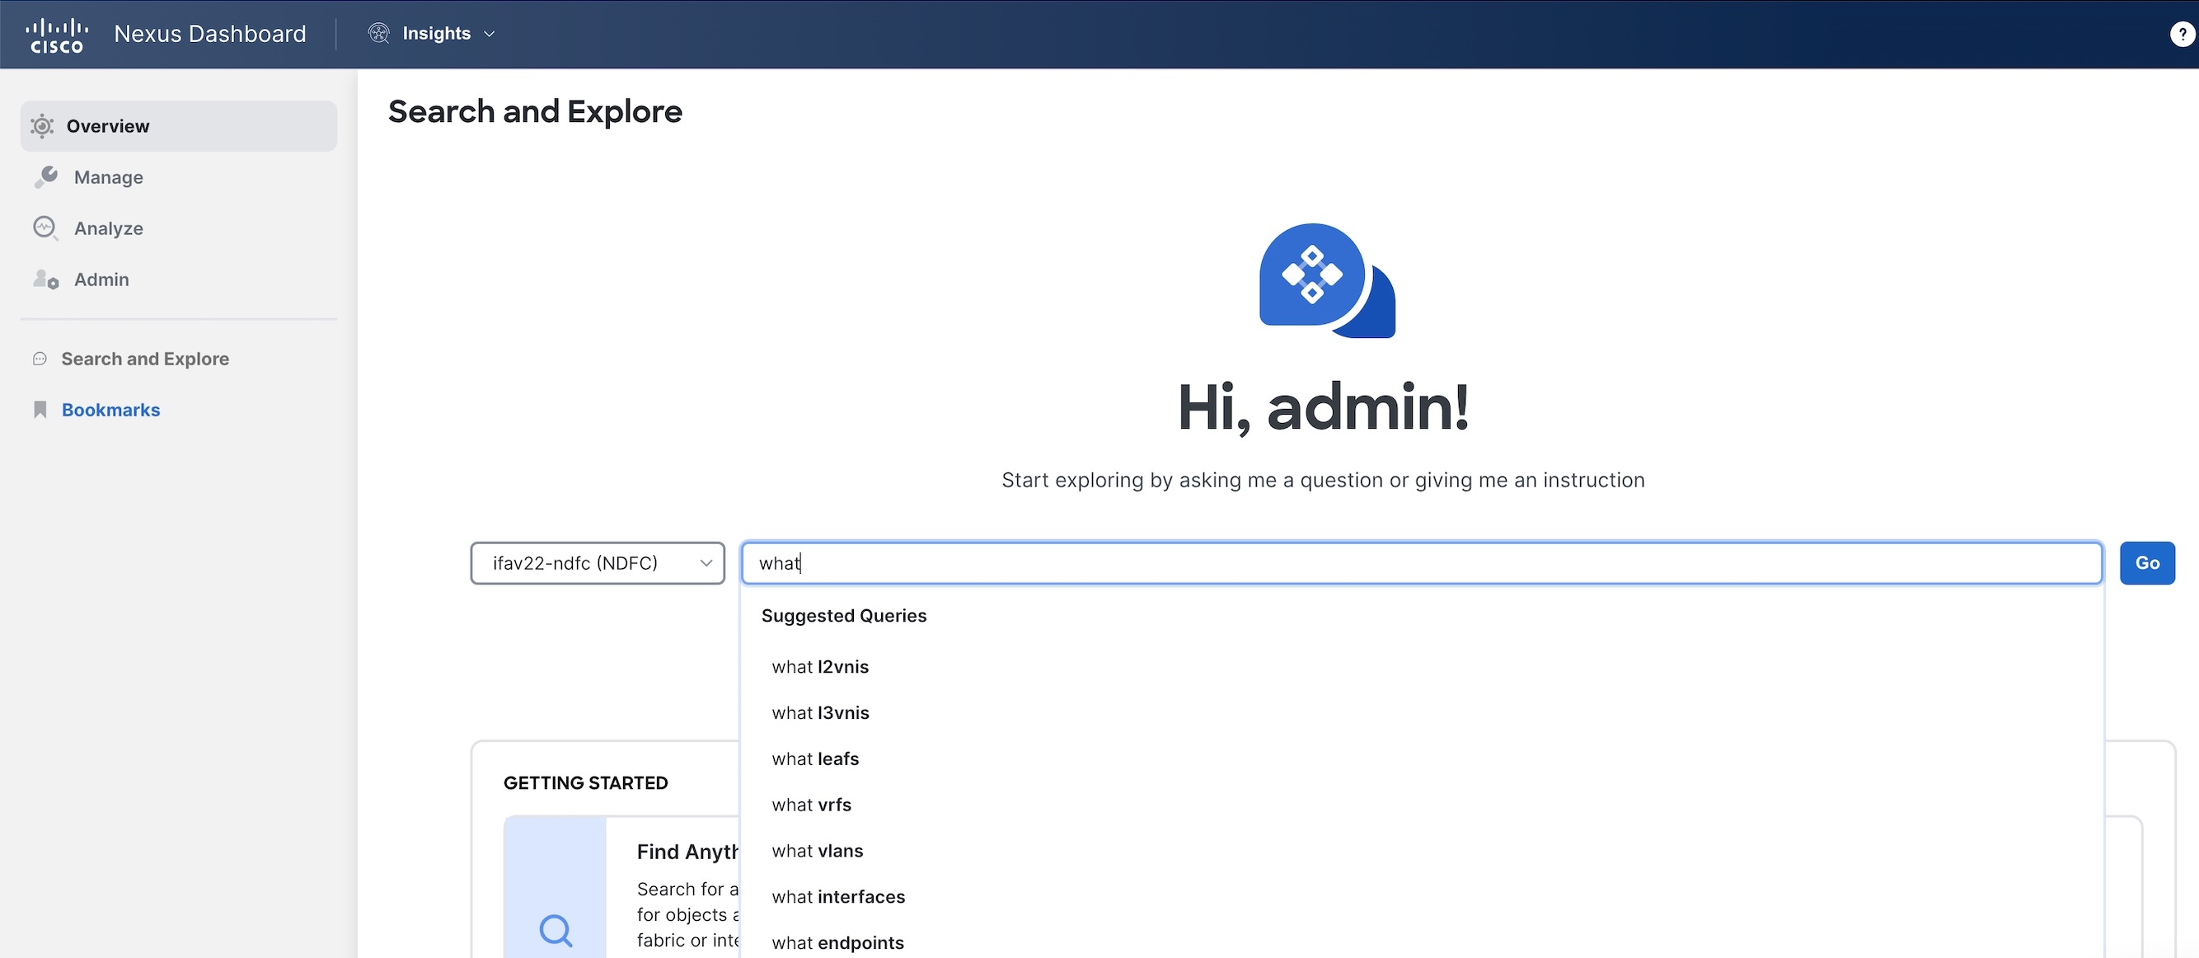Click the Go button
Image resolution: width=2199 pixels, height=958 pixels.
tap(2147, 562)
